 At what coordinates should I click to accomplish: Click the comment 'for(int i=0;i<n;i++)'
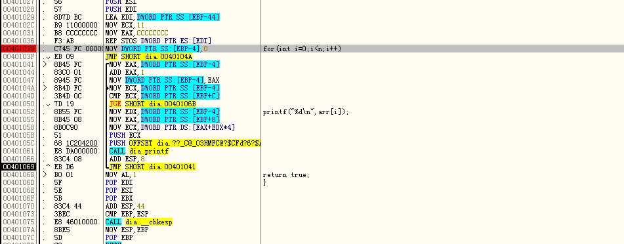click(x=302, y=49)
